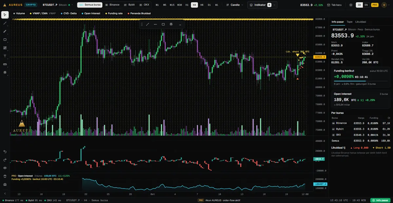This screenshot has width=393, height=203.
Task: Toggle the VWAP / EMA indicator chip
Action: [42, 13]
